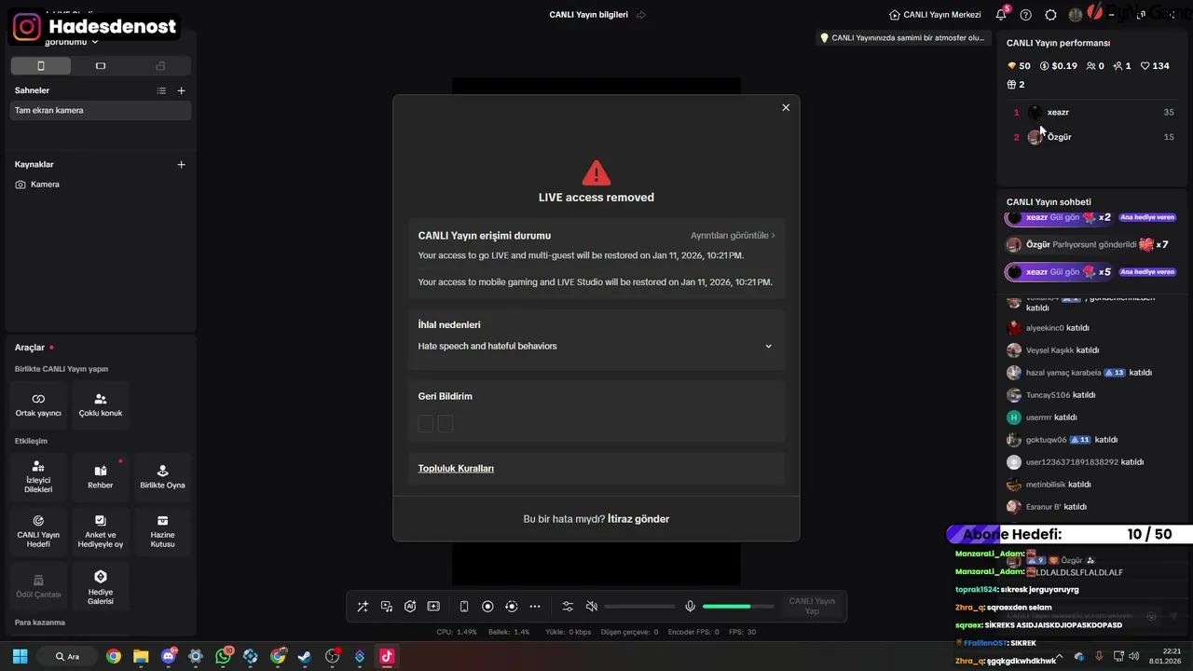Open İzleyici Dilekleri tool
Viewport: 1193px width, 671px height.
point(38,477)
